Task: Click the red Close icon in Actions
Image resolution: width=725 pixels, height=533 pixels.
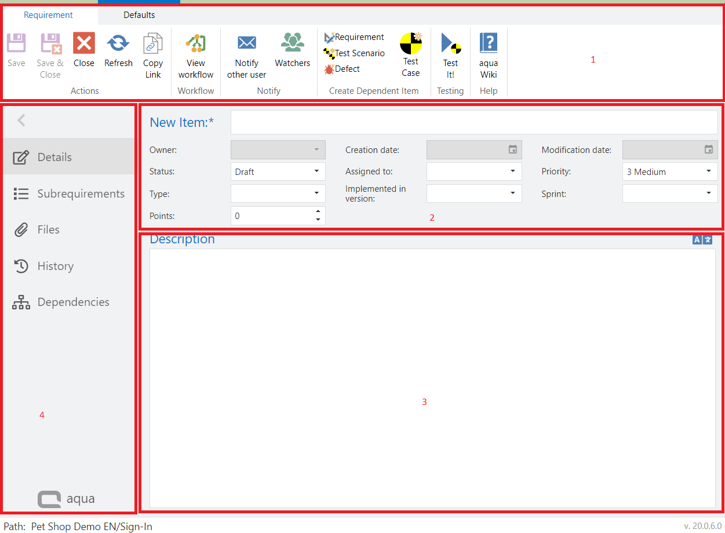Action: click(84, 43)
